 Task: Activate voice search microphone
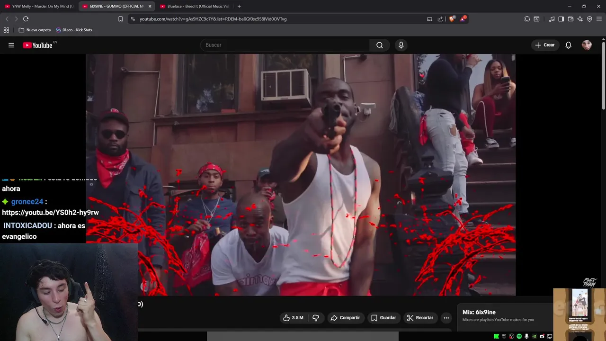401,45
